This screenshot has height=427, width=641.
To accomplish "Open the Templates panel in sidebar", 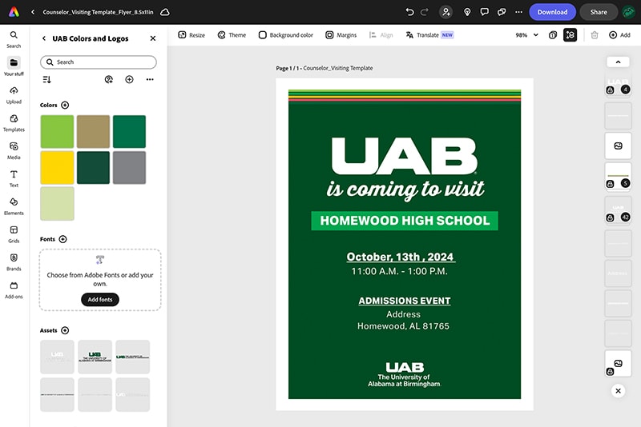I will point(14,122).
